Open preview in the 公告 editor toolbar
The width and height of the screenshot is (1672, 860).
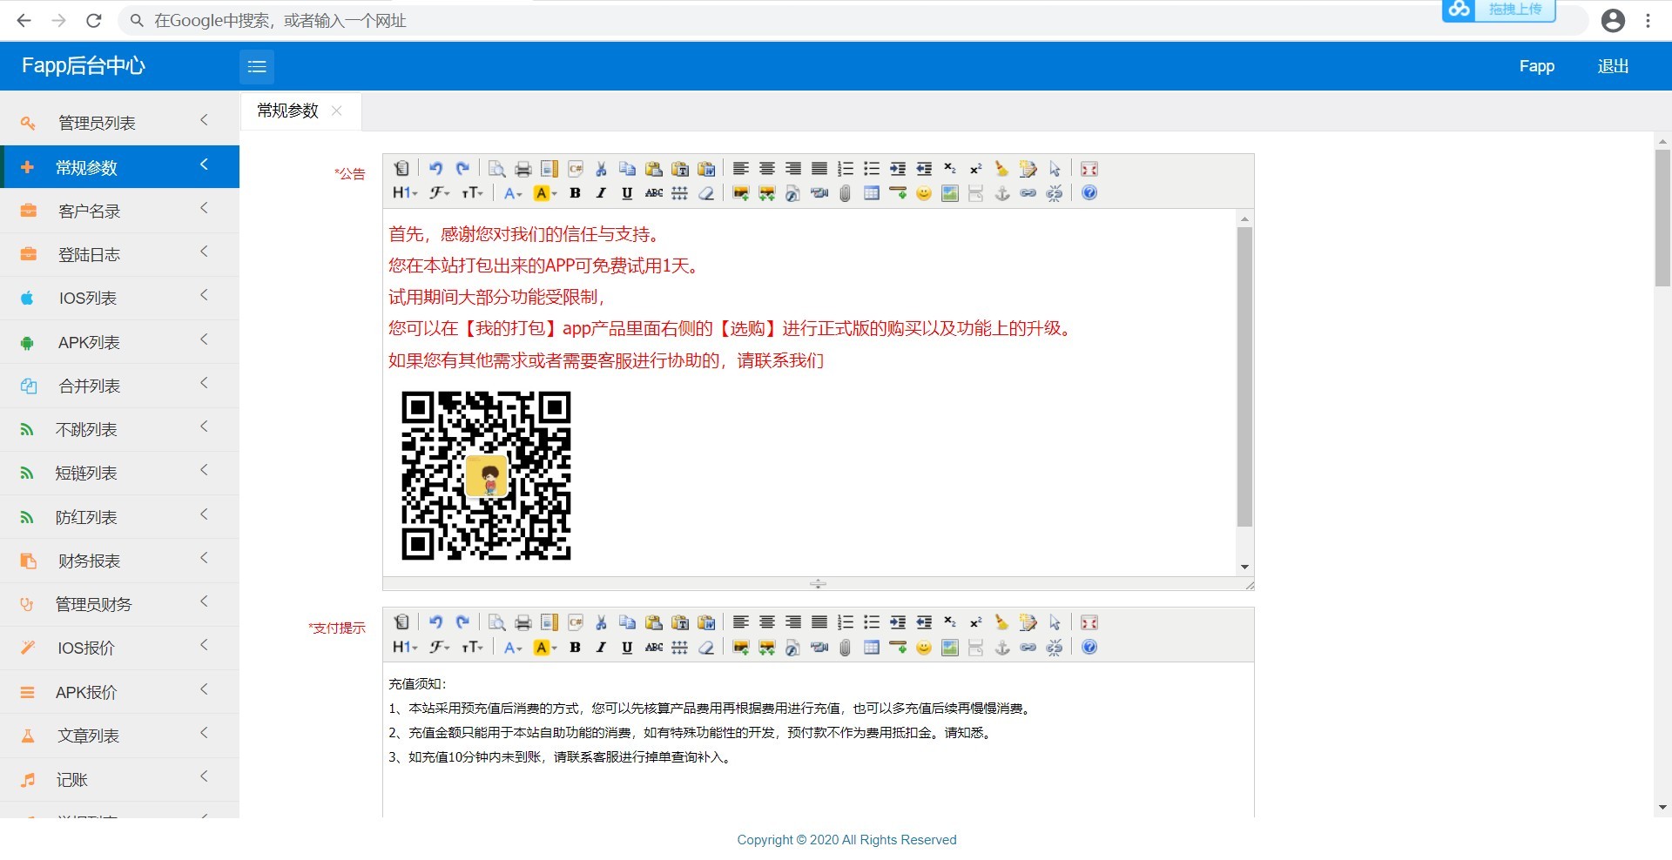tap(497, 169)
